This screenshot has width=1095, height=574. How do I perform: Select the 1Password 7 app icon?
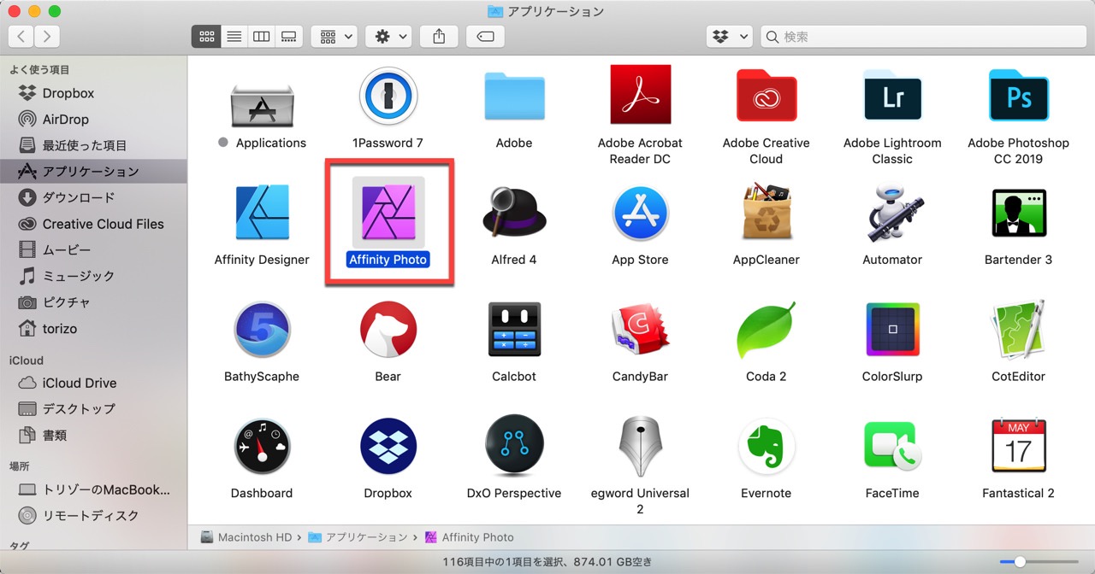point(388,96)
